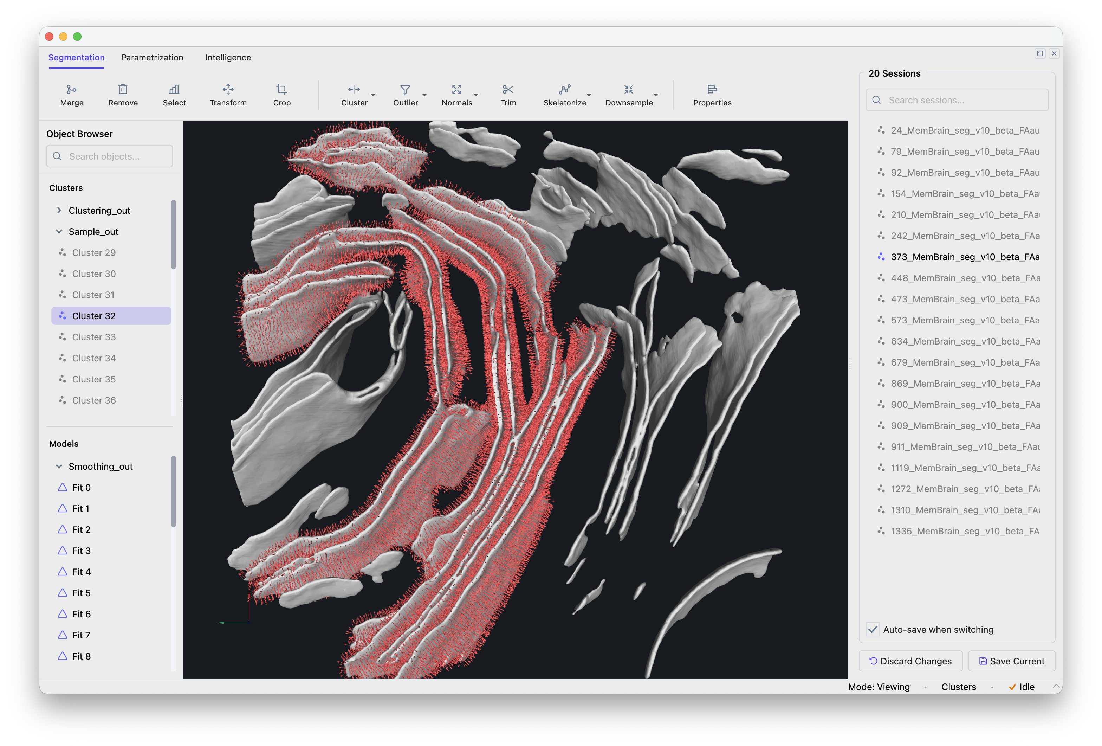Open the Downsample options arrow
Viewport: 1102px width, 746px height.
tap(656, 95)
